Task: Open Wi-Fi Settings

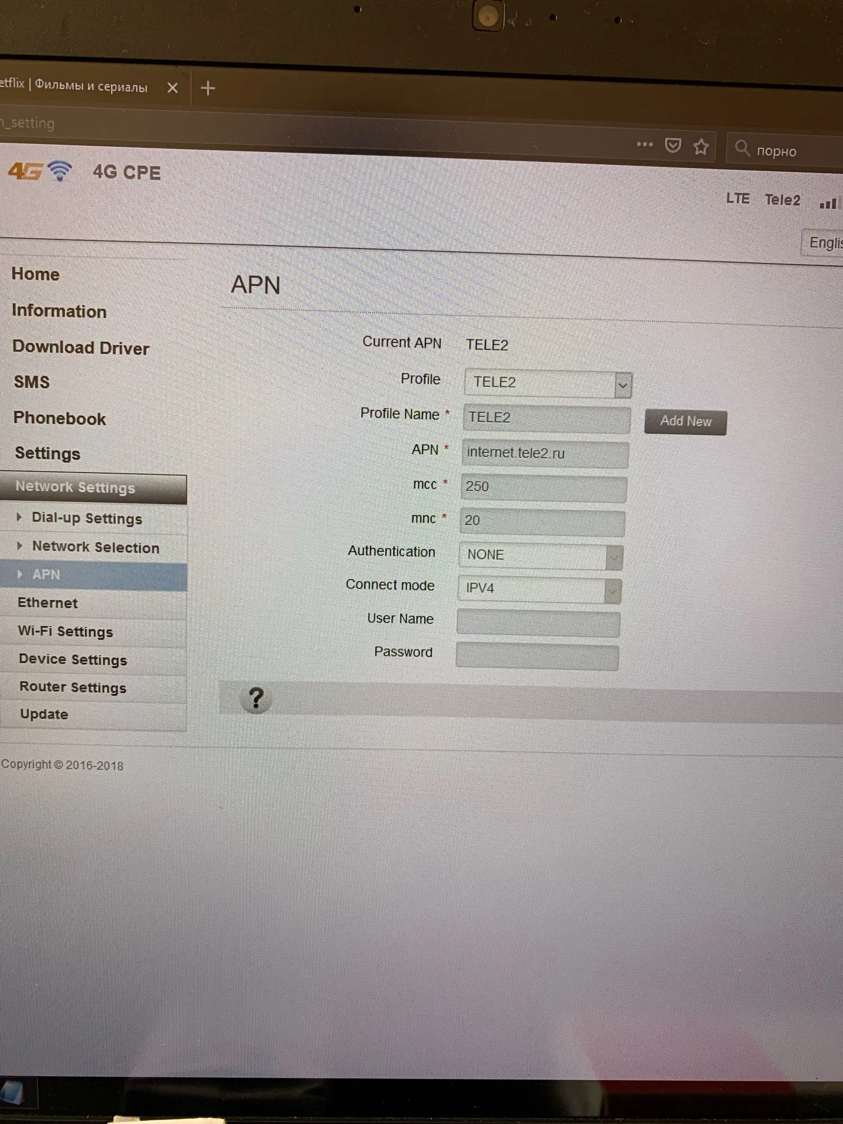Action: [x=66, y=632]
